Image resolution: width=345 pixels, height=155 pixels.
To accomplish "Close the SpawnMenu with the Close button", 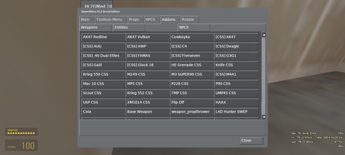I will (251, 141).
